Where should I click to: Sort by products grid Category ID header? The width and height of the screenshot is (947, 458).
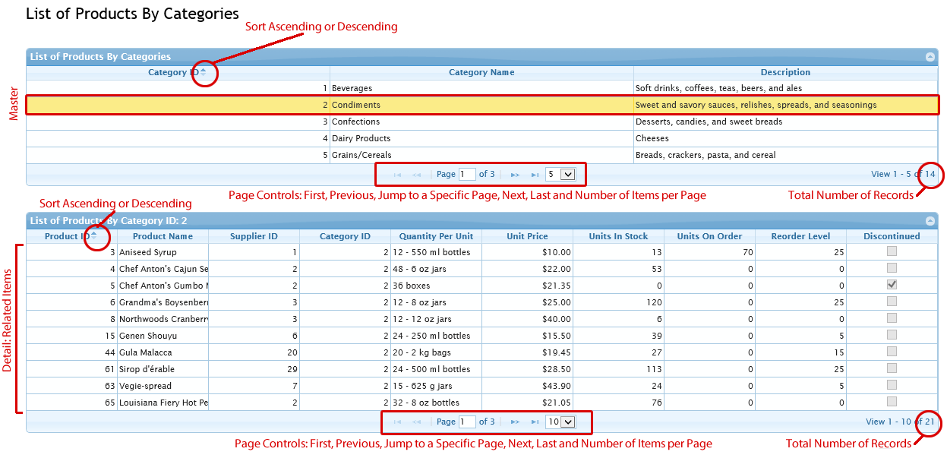(x=345, y=236)
